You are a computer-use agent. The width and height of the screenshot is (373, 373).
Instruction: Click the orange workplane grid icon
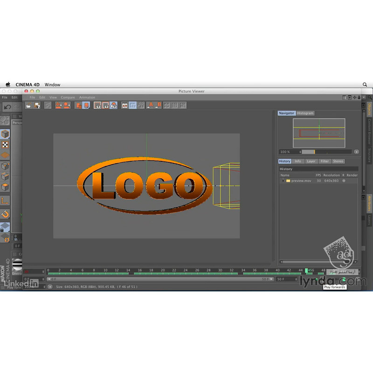point(5,155)
